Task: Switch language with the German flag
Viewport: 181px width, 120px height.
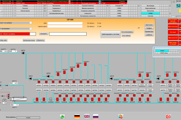Action: [x=77, y=117]
